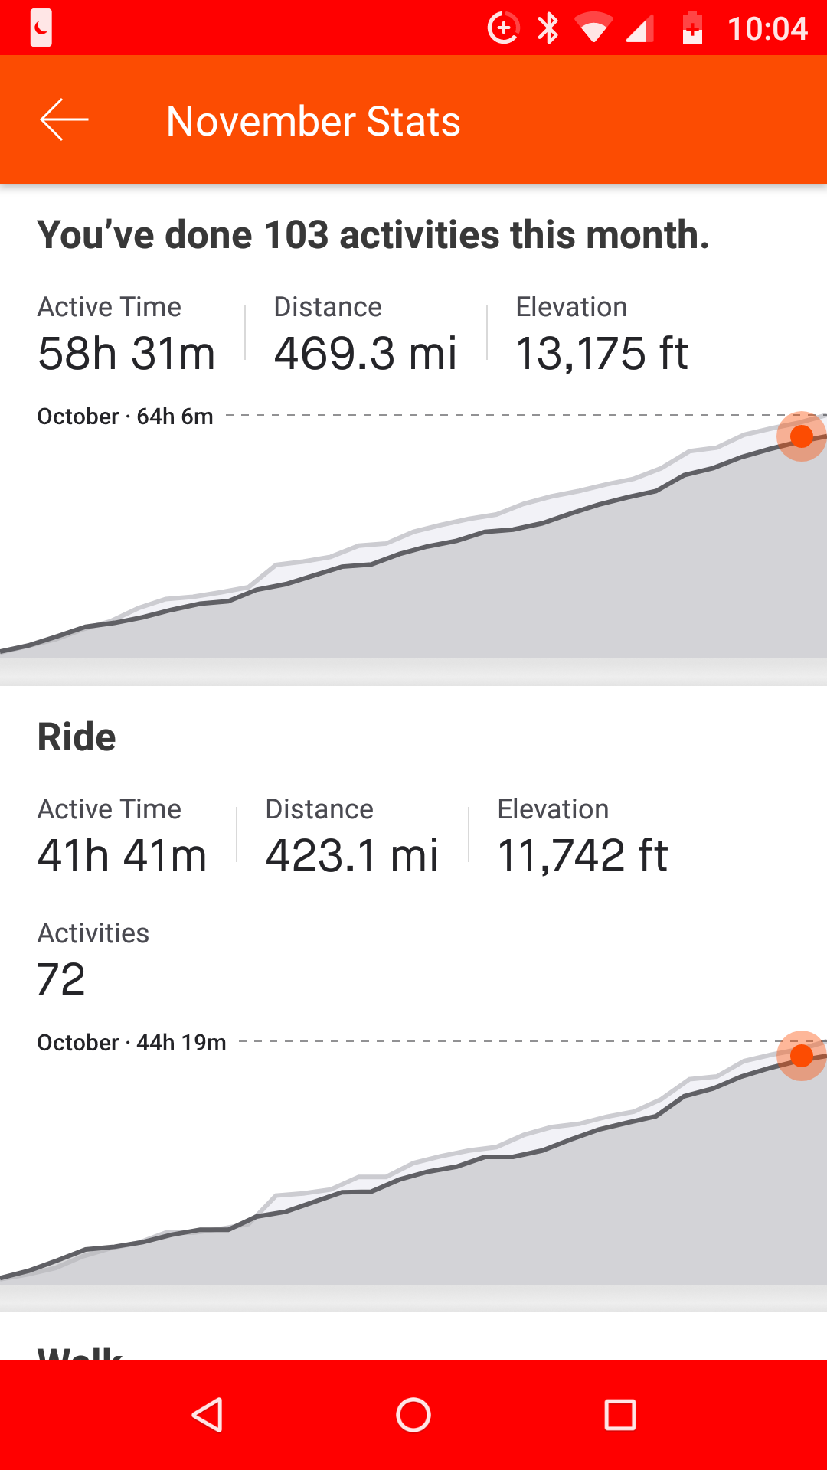
Task: Tap the data saver circle icon
Action: coord(503,28)
